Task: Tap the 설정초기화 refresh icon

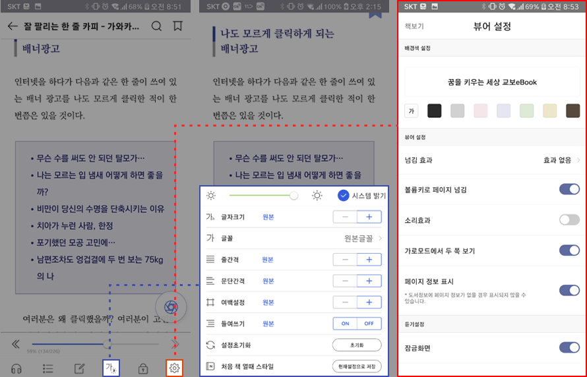Action: click(210, 345)
